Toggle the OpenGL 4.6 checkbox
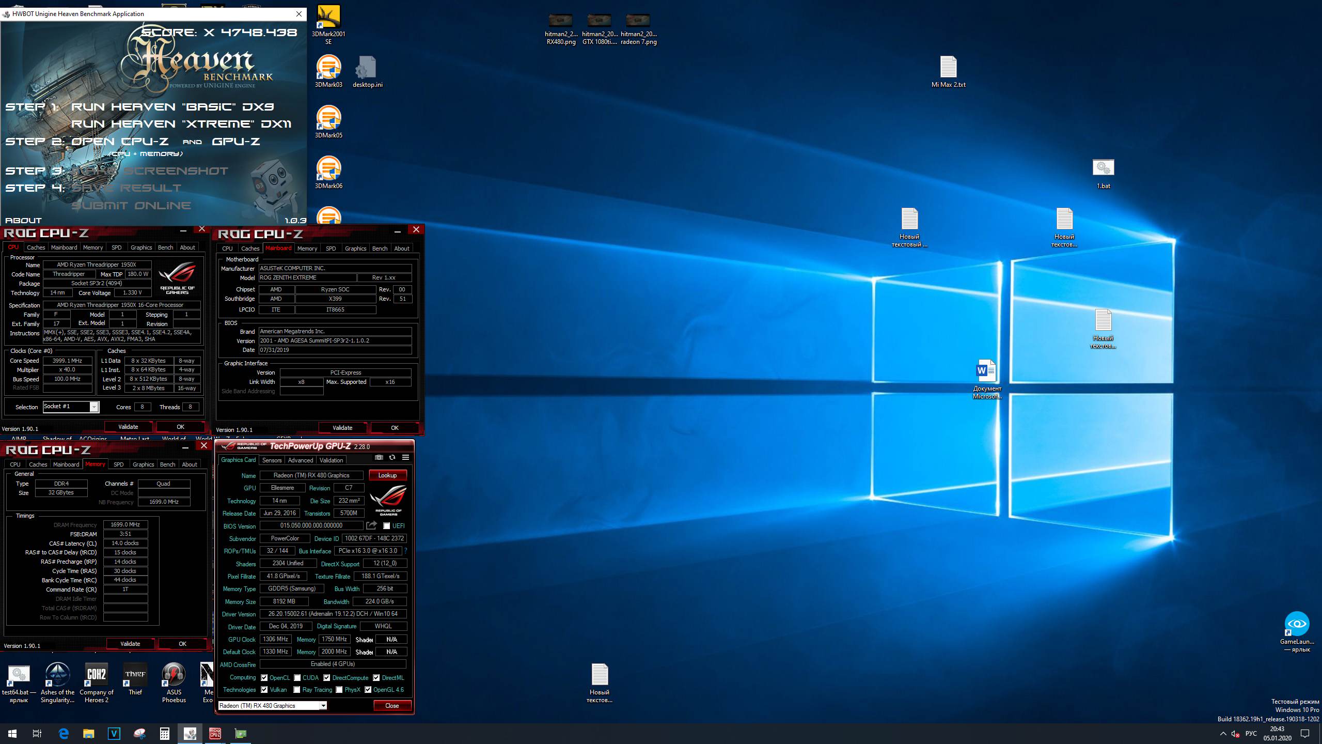The image size is (1322, 744). (368, 689)
